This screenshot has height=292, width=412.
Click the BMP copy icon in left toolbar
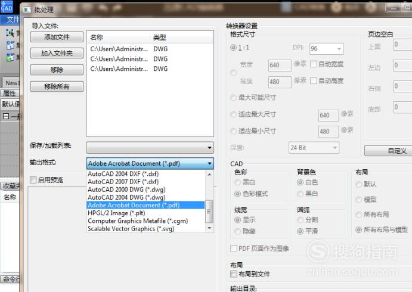click(x=10, y=57)
